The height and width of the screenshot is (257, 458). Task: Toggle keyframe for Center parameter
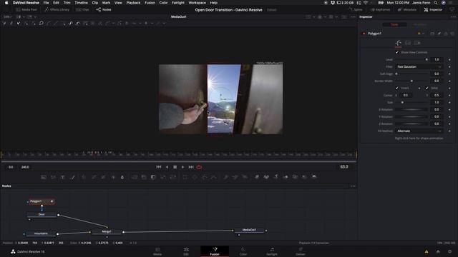pyautogui.click(x=449, y=95)
